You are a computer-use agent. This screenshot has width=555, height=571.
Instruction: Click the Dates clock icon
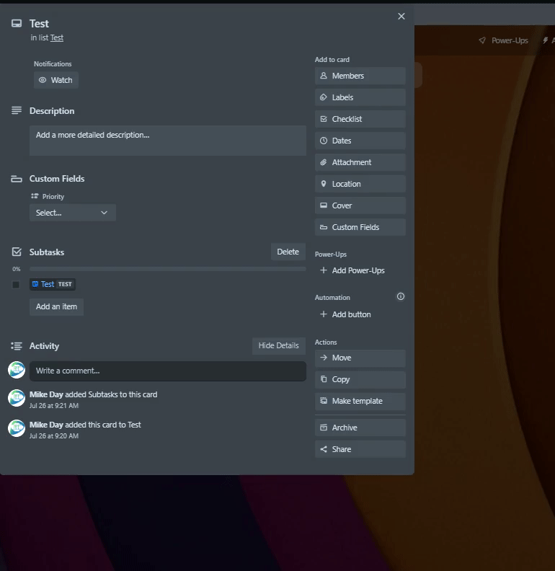[324, 141]
